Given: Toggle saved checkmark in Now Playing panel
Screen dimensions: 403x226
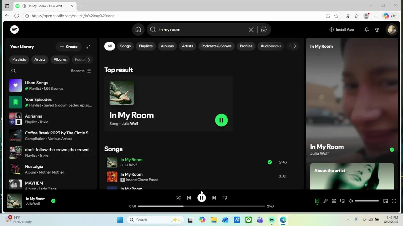Looking at the screenshot, I should pyautogui.click(x=392, y=150).
